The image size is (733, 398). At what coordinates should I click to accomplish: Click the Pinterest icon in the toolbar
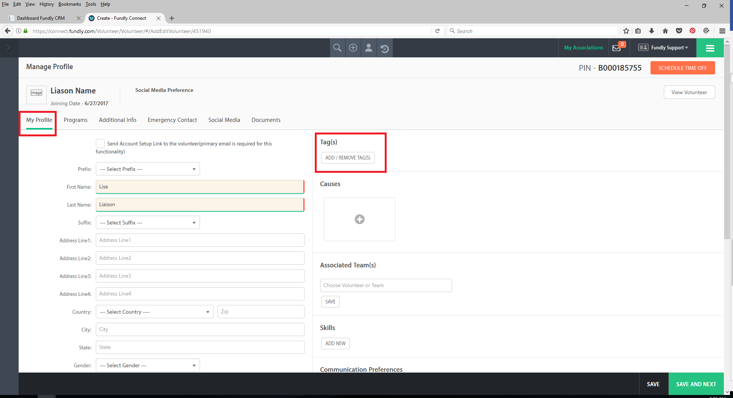tap(693, 31)
